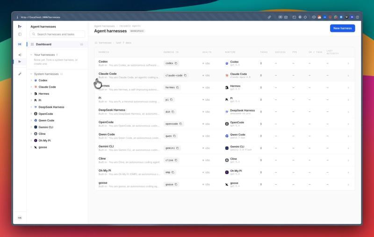
Task: Click the goose logo in Runtime column
Action: pyautogui.click(x=227, y=184)
